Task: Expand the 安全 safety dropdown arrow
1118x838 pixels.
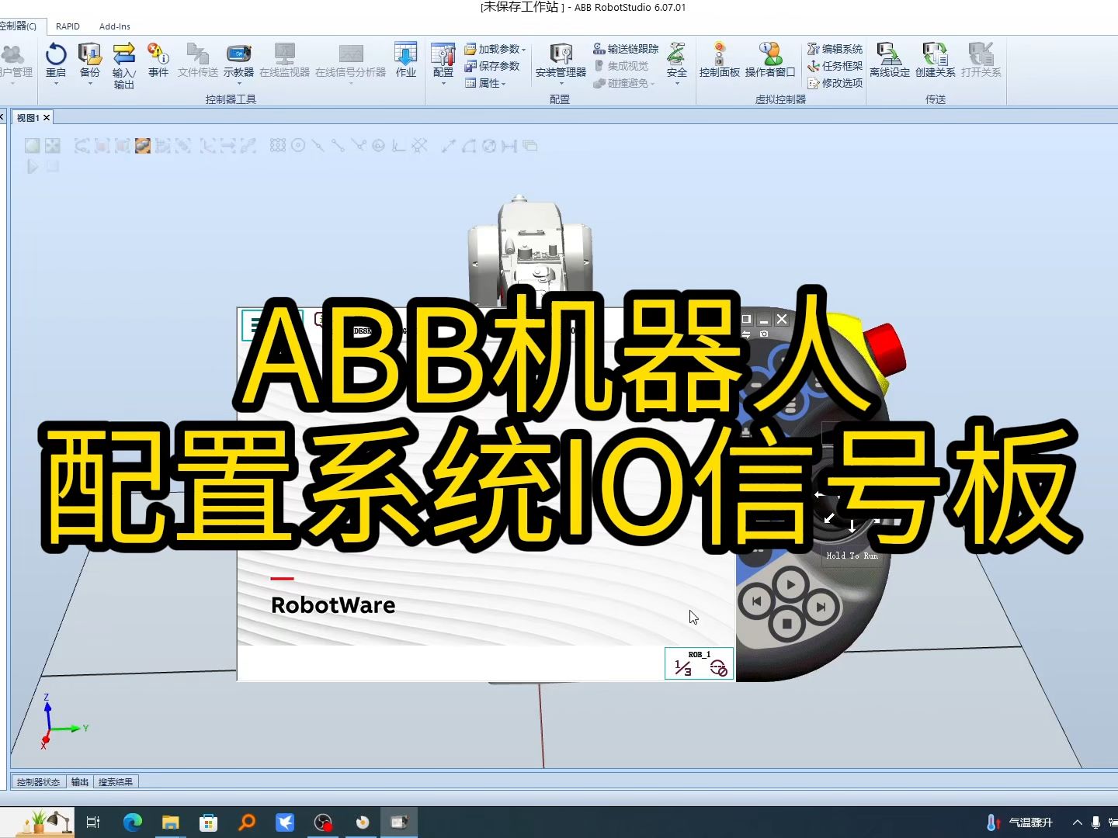Action: click(x=677, y=83)
